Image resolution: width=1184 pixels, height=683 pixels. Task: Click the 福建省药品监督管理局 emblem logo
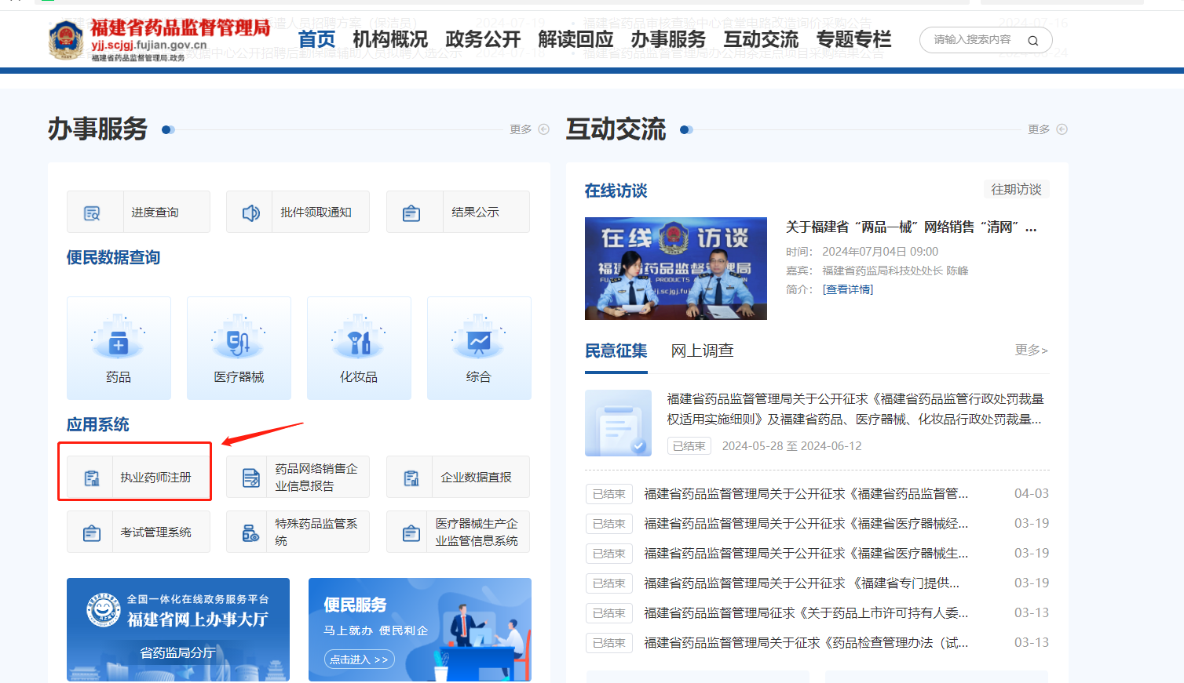point(66,40)
